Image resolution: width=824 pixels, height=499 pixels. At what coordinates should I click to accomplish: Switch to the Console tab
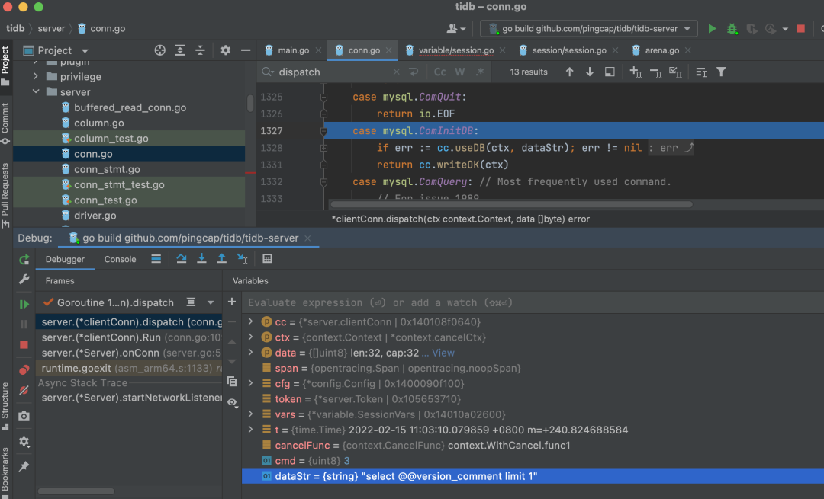(x=120, y=259)
